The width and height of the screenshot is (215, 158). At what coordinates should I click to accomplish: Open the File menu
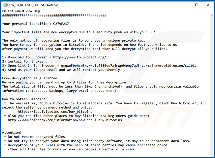[4, 11]
